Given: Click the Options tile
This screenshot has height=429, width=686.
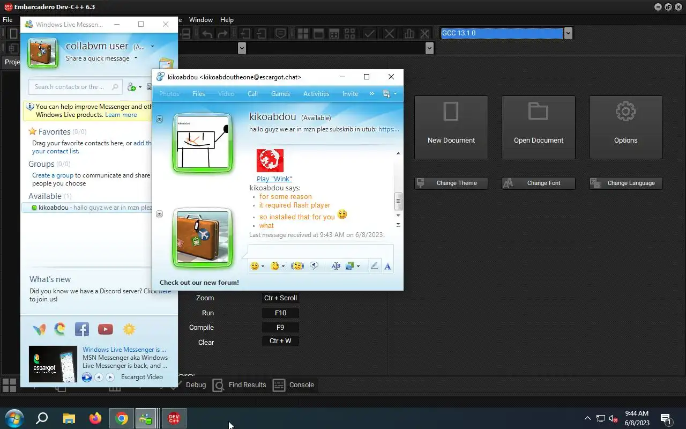Looking at the screenshot, I should (626, 128).
